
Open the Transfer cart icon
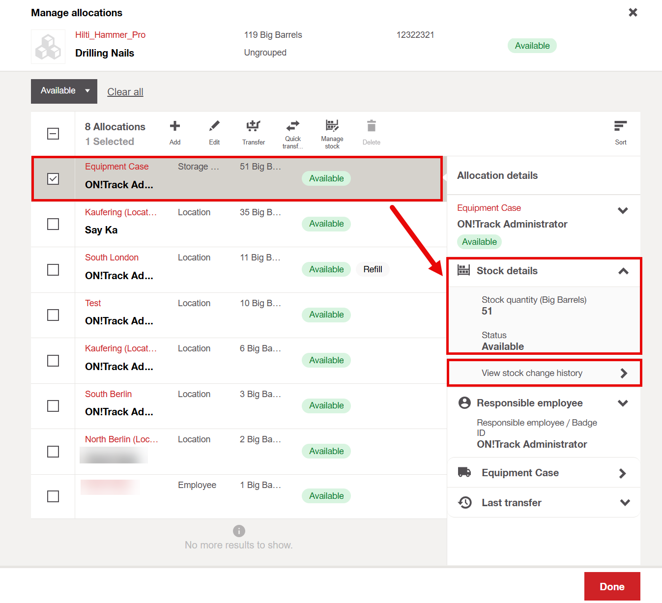pyautogui.click(x=253, y=127)
